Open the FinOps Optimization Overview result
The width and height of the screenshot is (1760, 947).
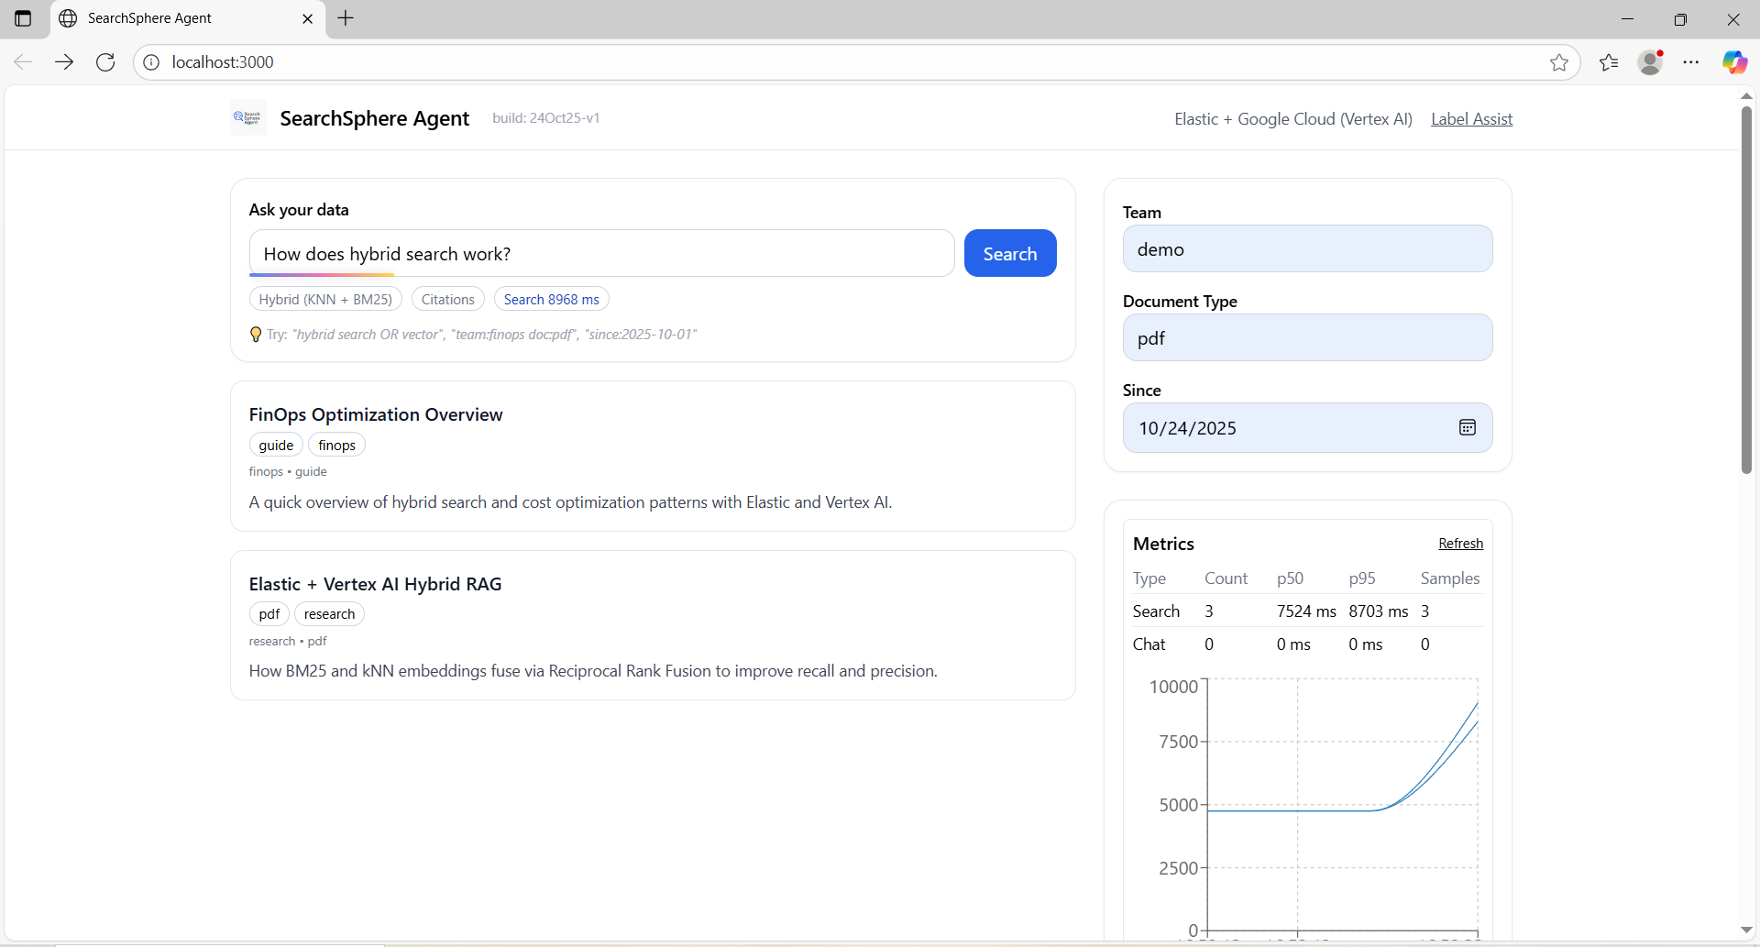click(376, 414)
